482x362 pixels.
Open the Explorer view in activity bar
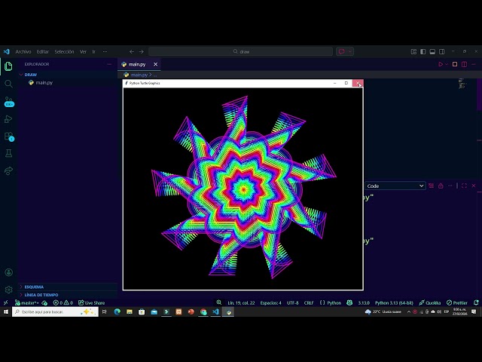tap(9, 66)
